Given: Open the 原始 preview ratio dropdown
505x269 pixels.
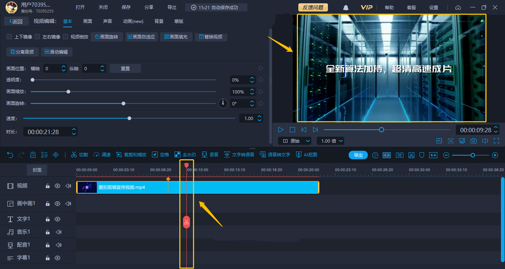Looking at the screenshot, I should click(295, 141).
